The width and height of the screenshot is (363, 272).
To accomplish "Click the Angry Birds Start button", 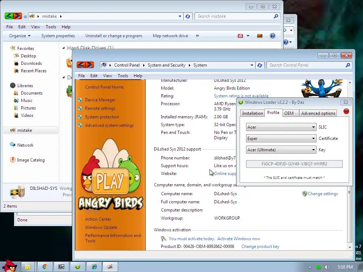I will [x=9, y=266].
